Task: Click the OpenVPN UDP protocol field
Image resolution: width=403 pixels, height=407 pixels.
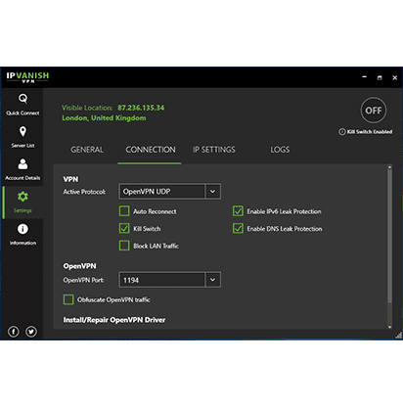Action: [x=162, y=192]
